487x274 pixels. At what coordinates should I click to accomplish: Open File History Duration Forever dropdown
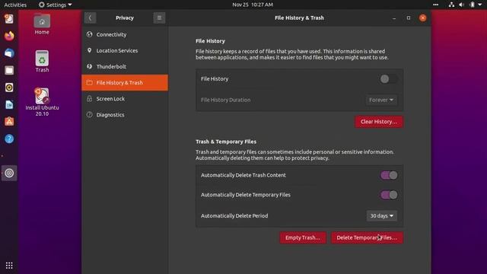click(x=381, y=100)
